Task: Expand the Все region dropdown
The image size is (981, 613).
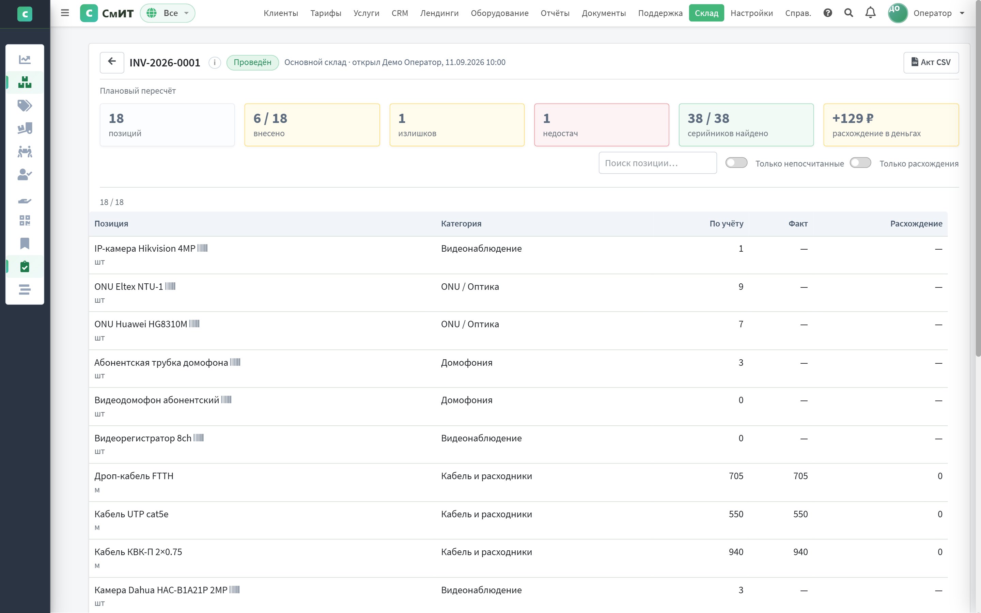Action: click(x=168, y=13)
